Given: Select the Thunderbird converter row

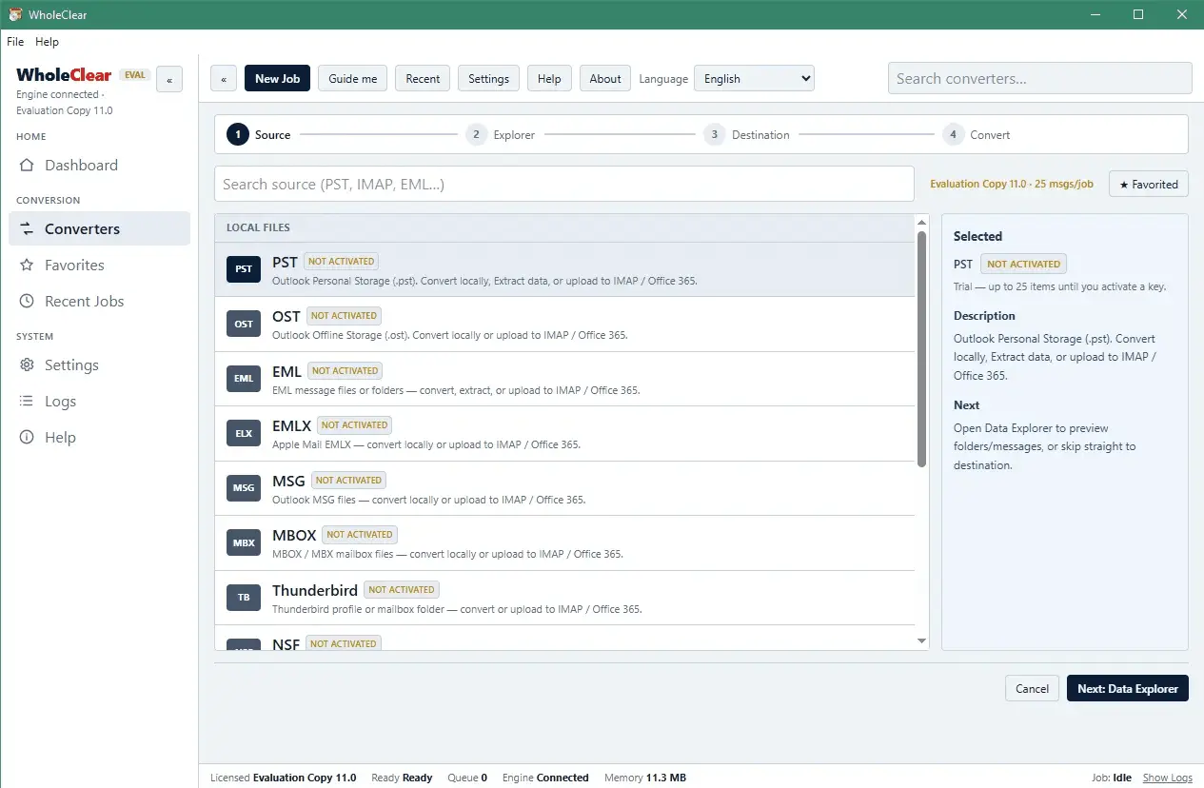Looking at the screenshot, I should (564, 598).
